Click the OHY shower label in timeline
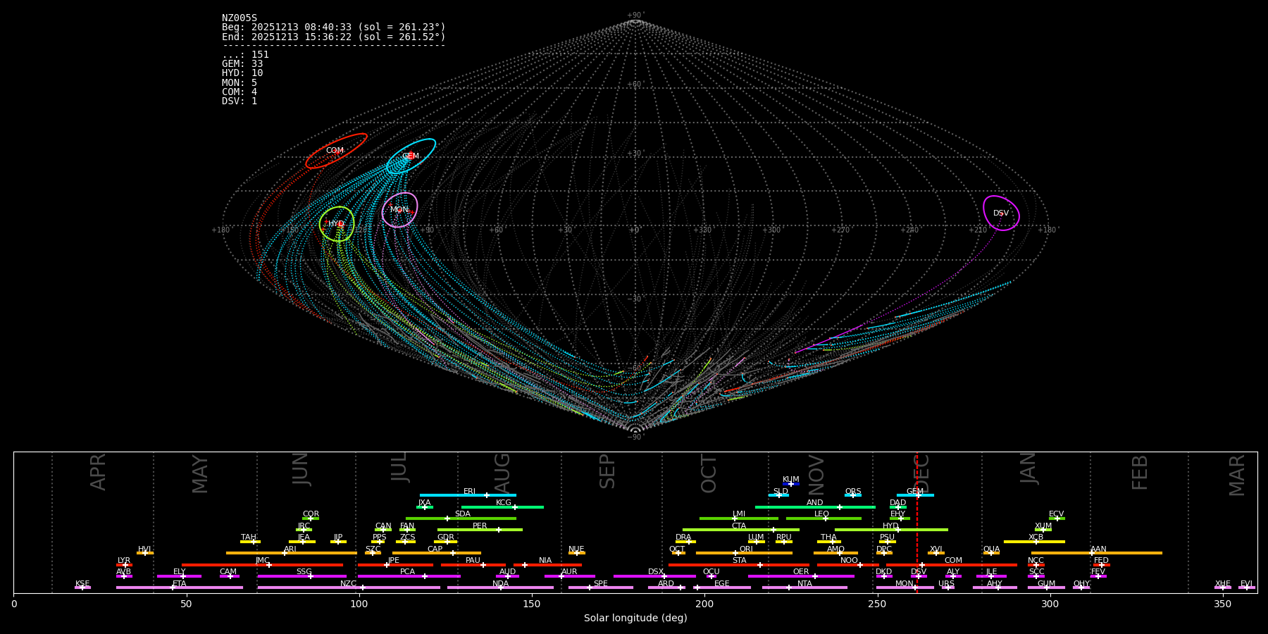Image resolution: width=1268 pixels, height=634 pixels. pyautogui.click(x=1081, y=584)
